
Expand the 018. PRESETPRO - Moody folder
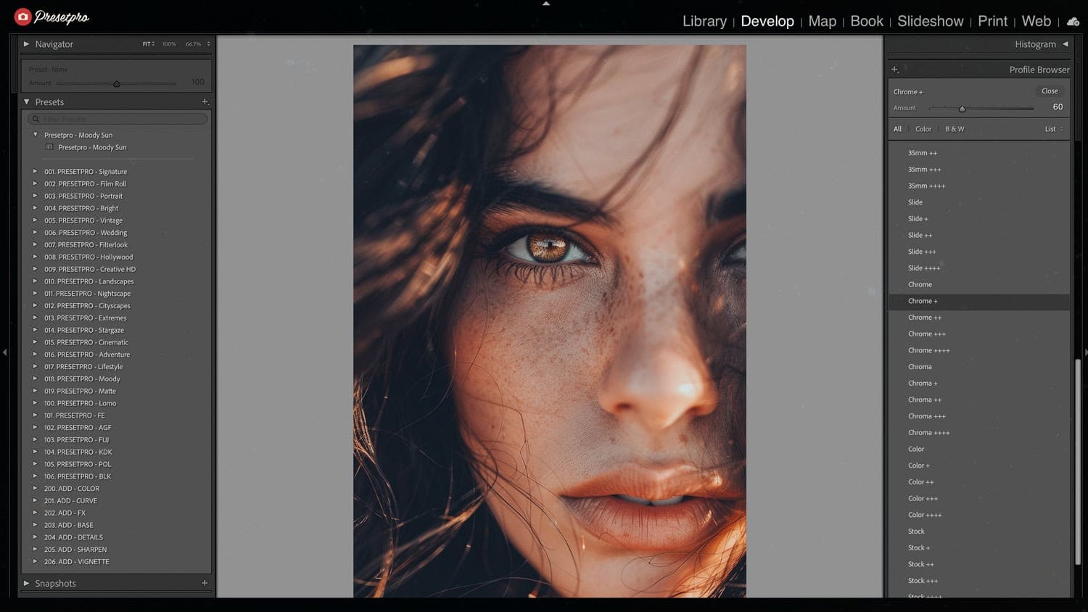[x=35, y=379]
